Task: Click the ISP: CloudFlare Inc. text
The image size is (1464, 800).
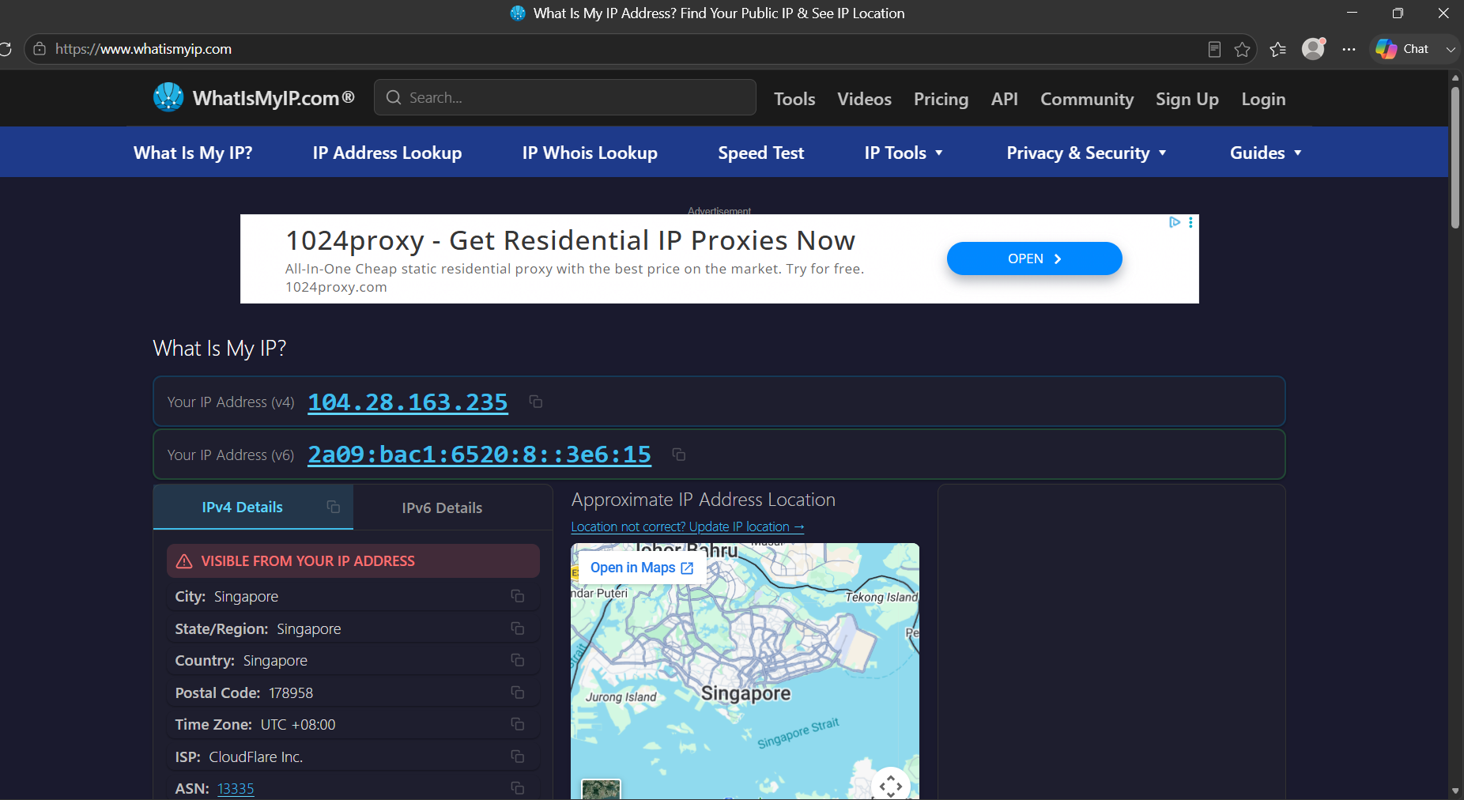Action: coord(239,757)
